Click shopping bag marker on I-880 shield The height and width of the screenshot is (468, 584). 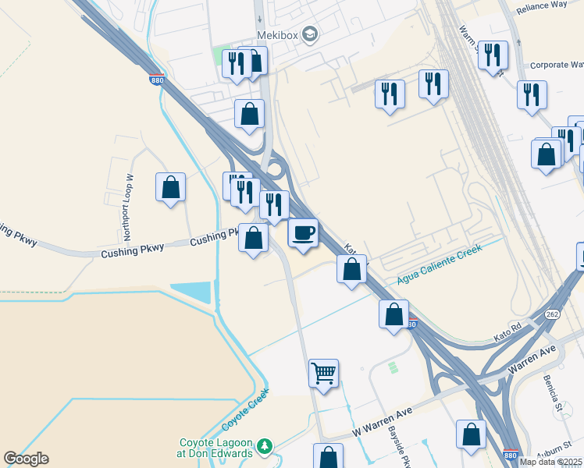pyautogui.click(x=394, y=317)
